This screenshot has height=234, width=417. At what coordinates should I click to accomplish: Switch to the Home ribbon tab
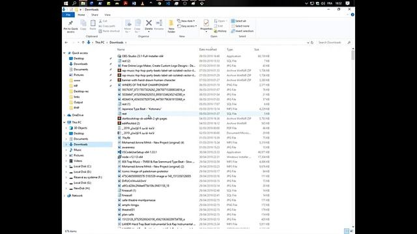pos(81,15)
